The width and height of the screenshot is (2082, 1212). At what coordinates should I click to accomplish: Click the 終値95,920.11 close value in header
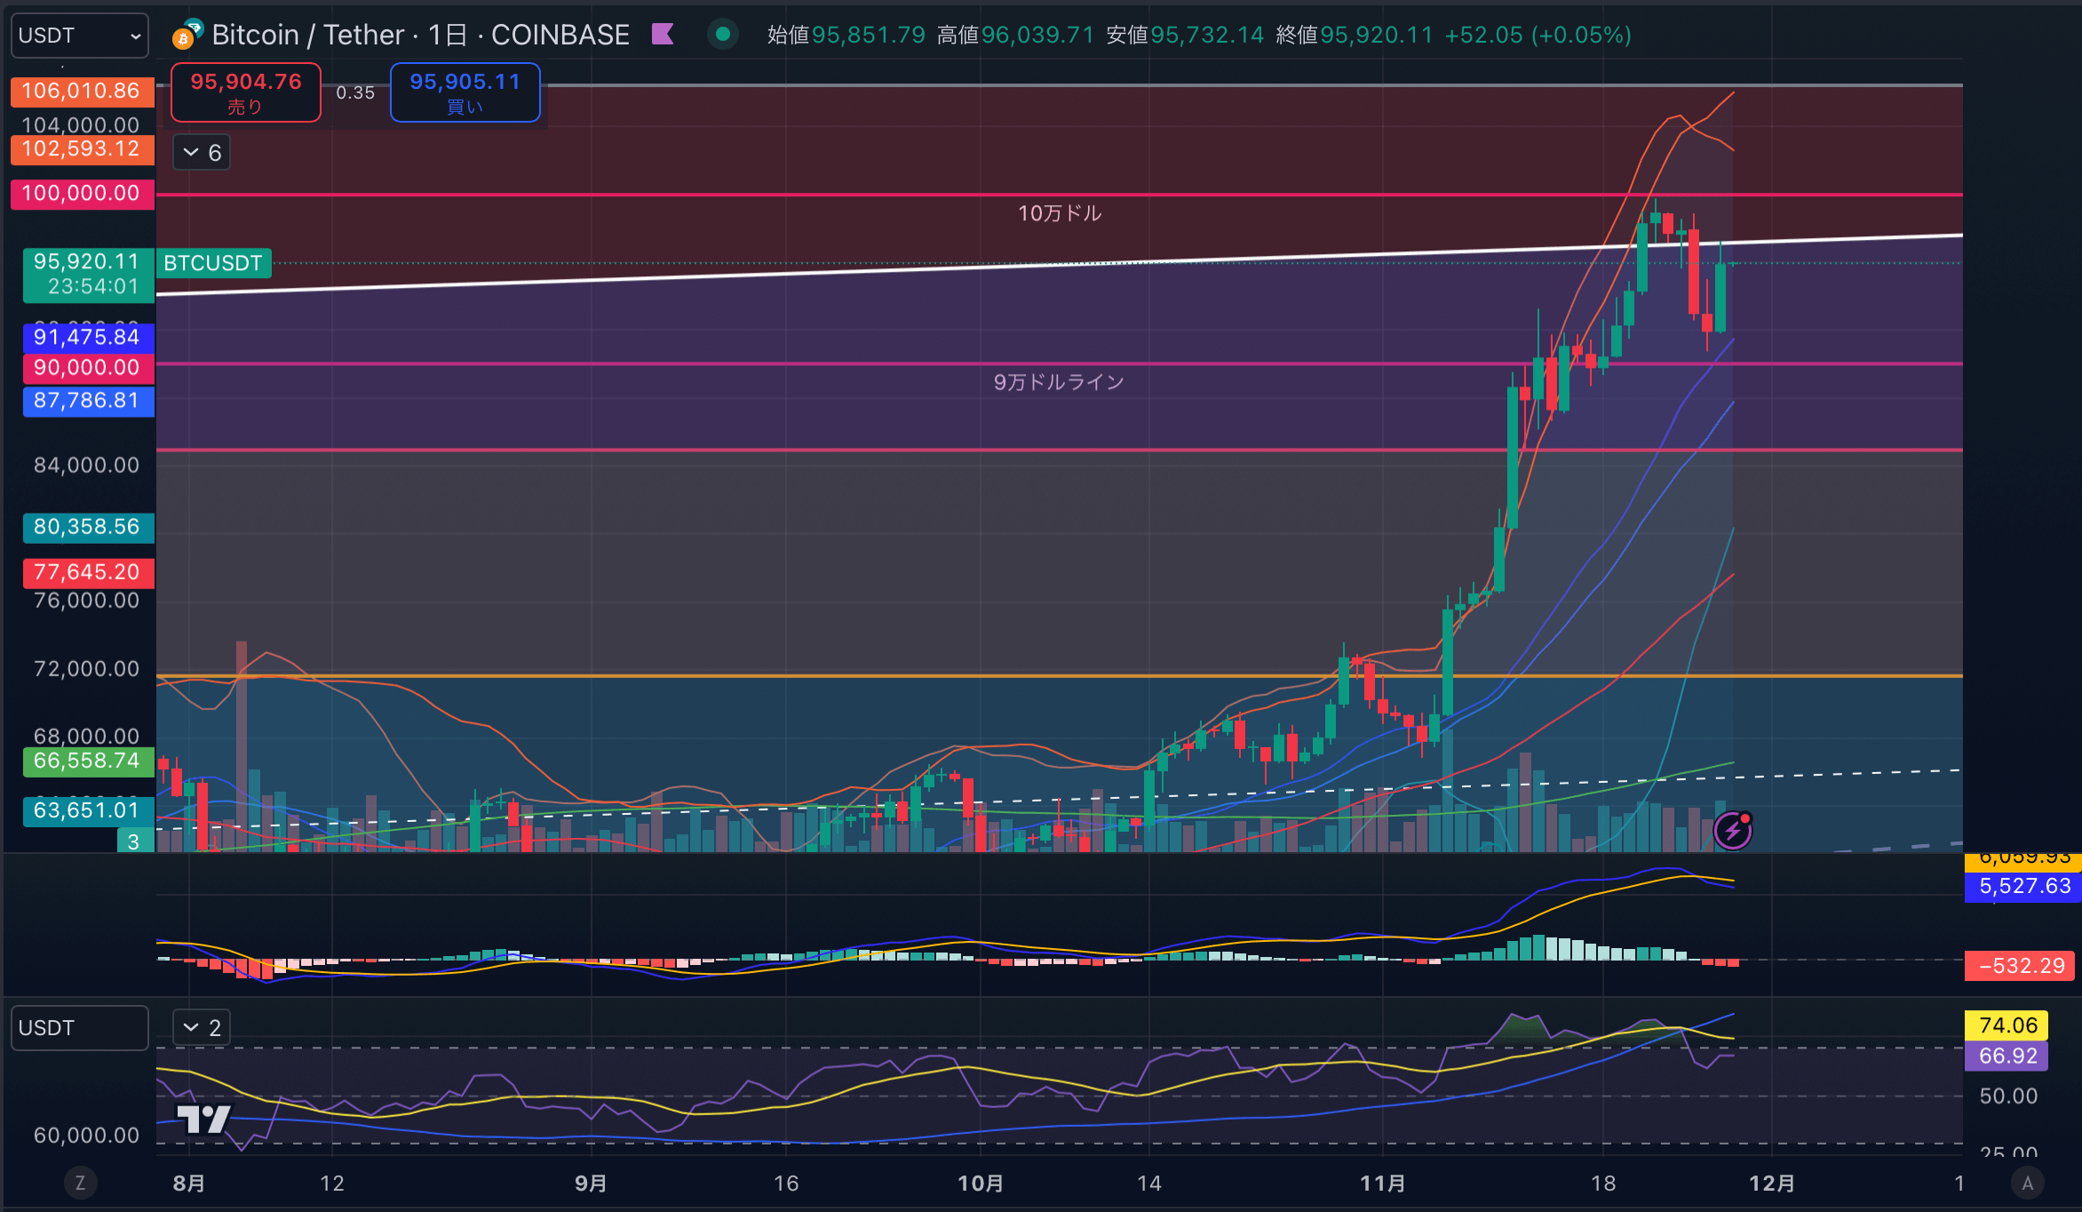click(1355, 35)
